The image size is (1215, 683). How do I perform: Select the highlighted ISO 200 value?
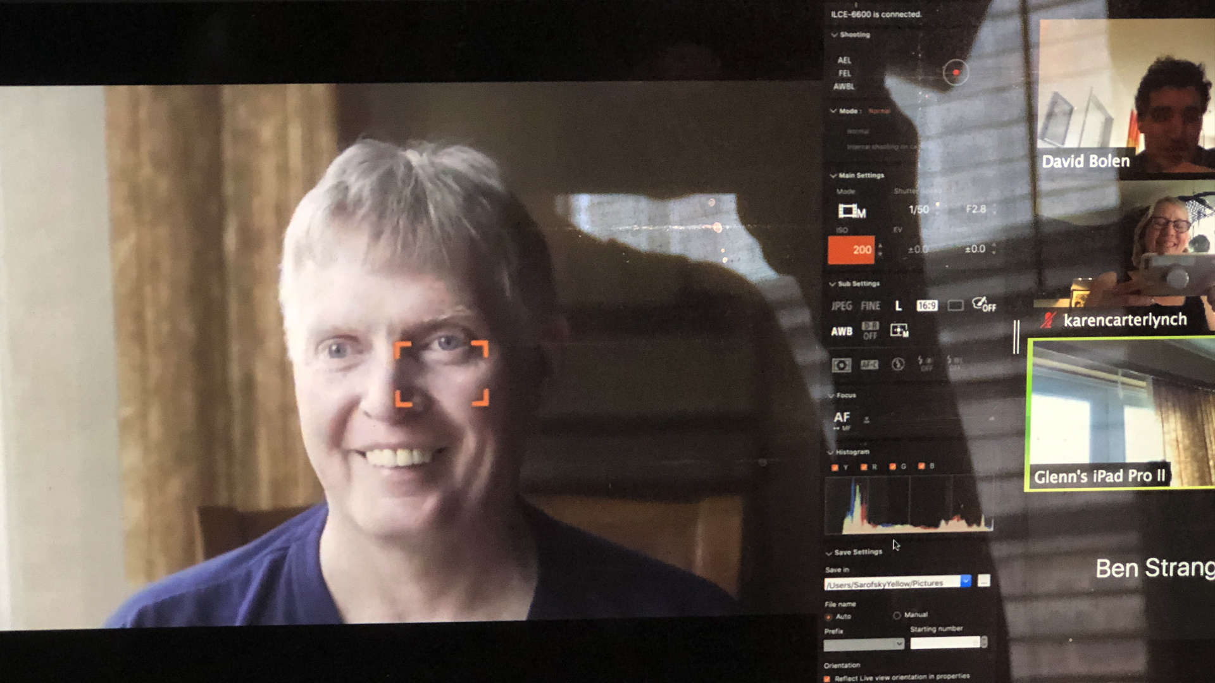point(851,250)
